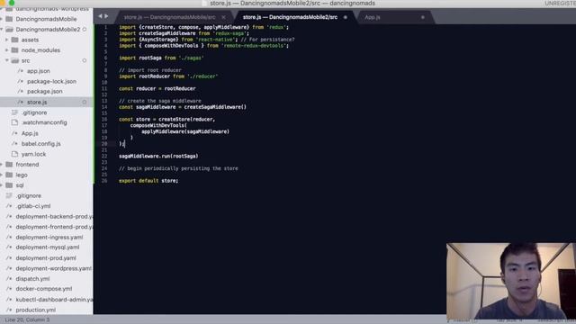Image resolution: width=576 pixels, height=324 pixels.
Task: Open root .gitignore above .gitlab-ci.yml
Action: coord(29,196)
